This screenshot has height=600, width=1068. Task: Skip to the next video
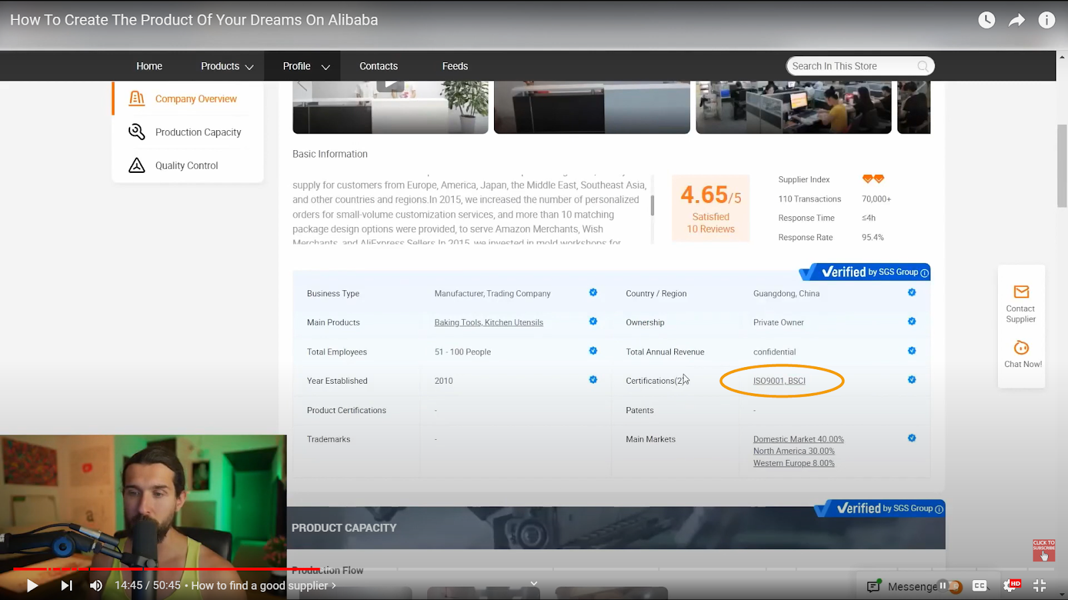click(x=67, y=585)
